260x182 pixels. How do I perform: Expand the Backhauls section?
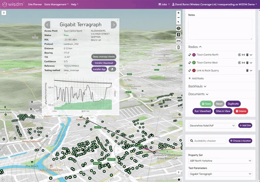197,86
